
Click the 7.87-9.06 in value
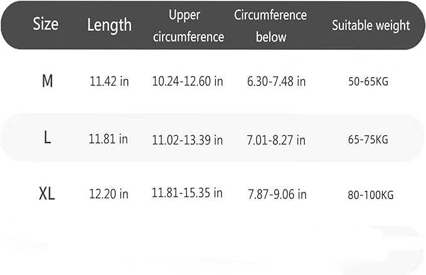coord(275,194)
